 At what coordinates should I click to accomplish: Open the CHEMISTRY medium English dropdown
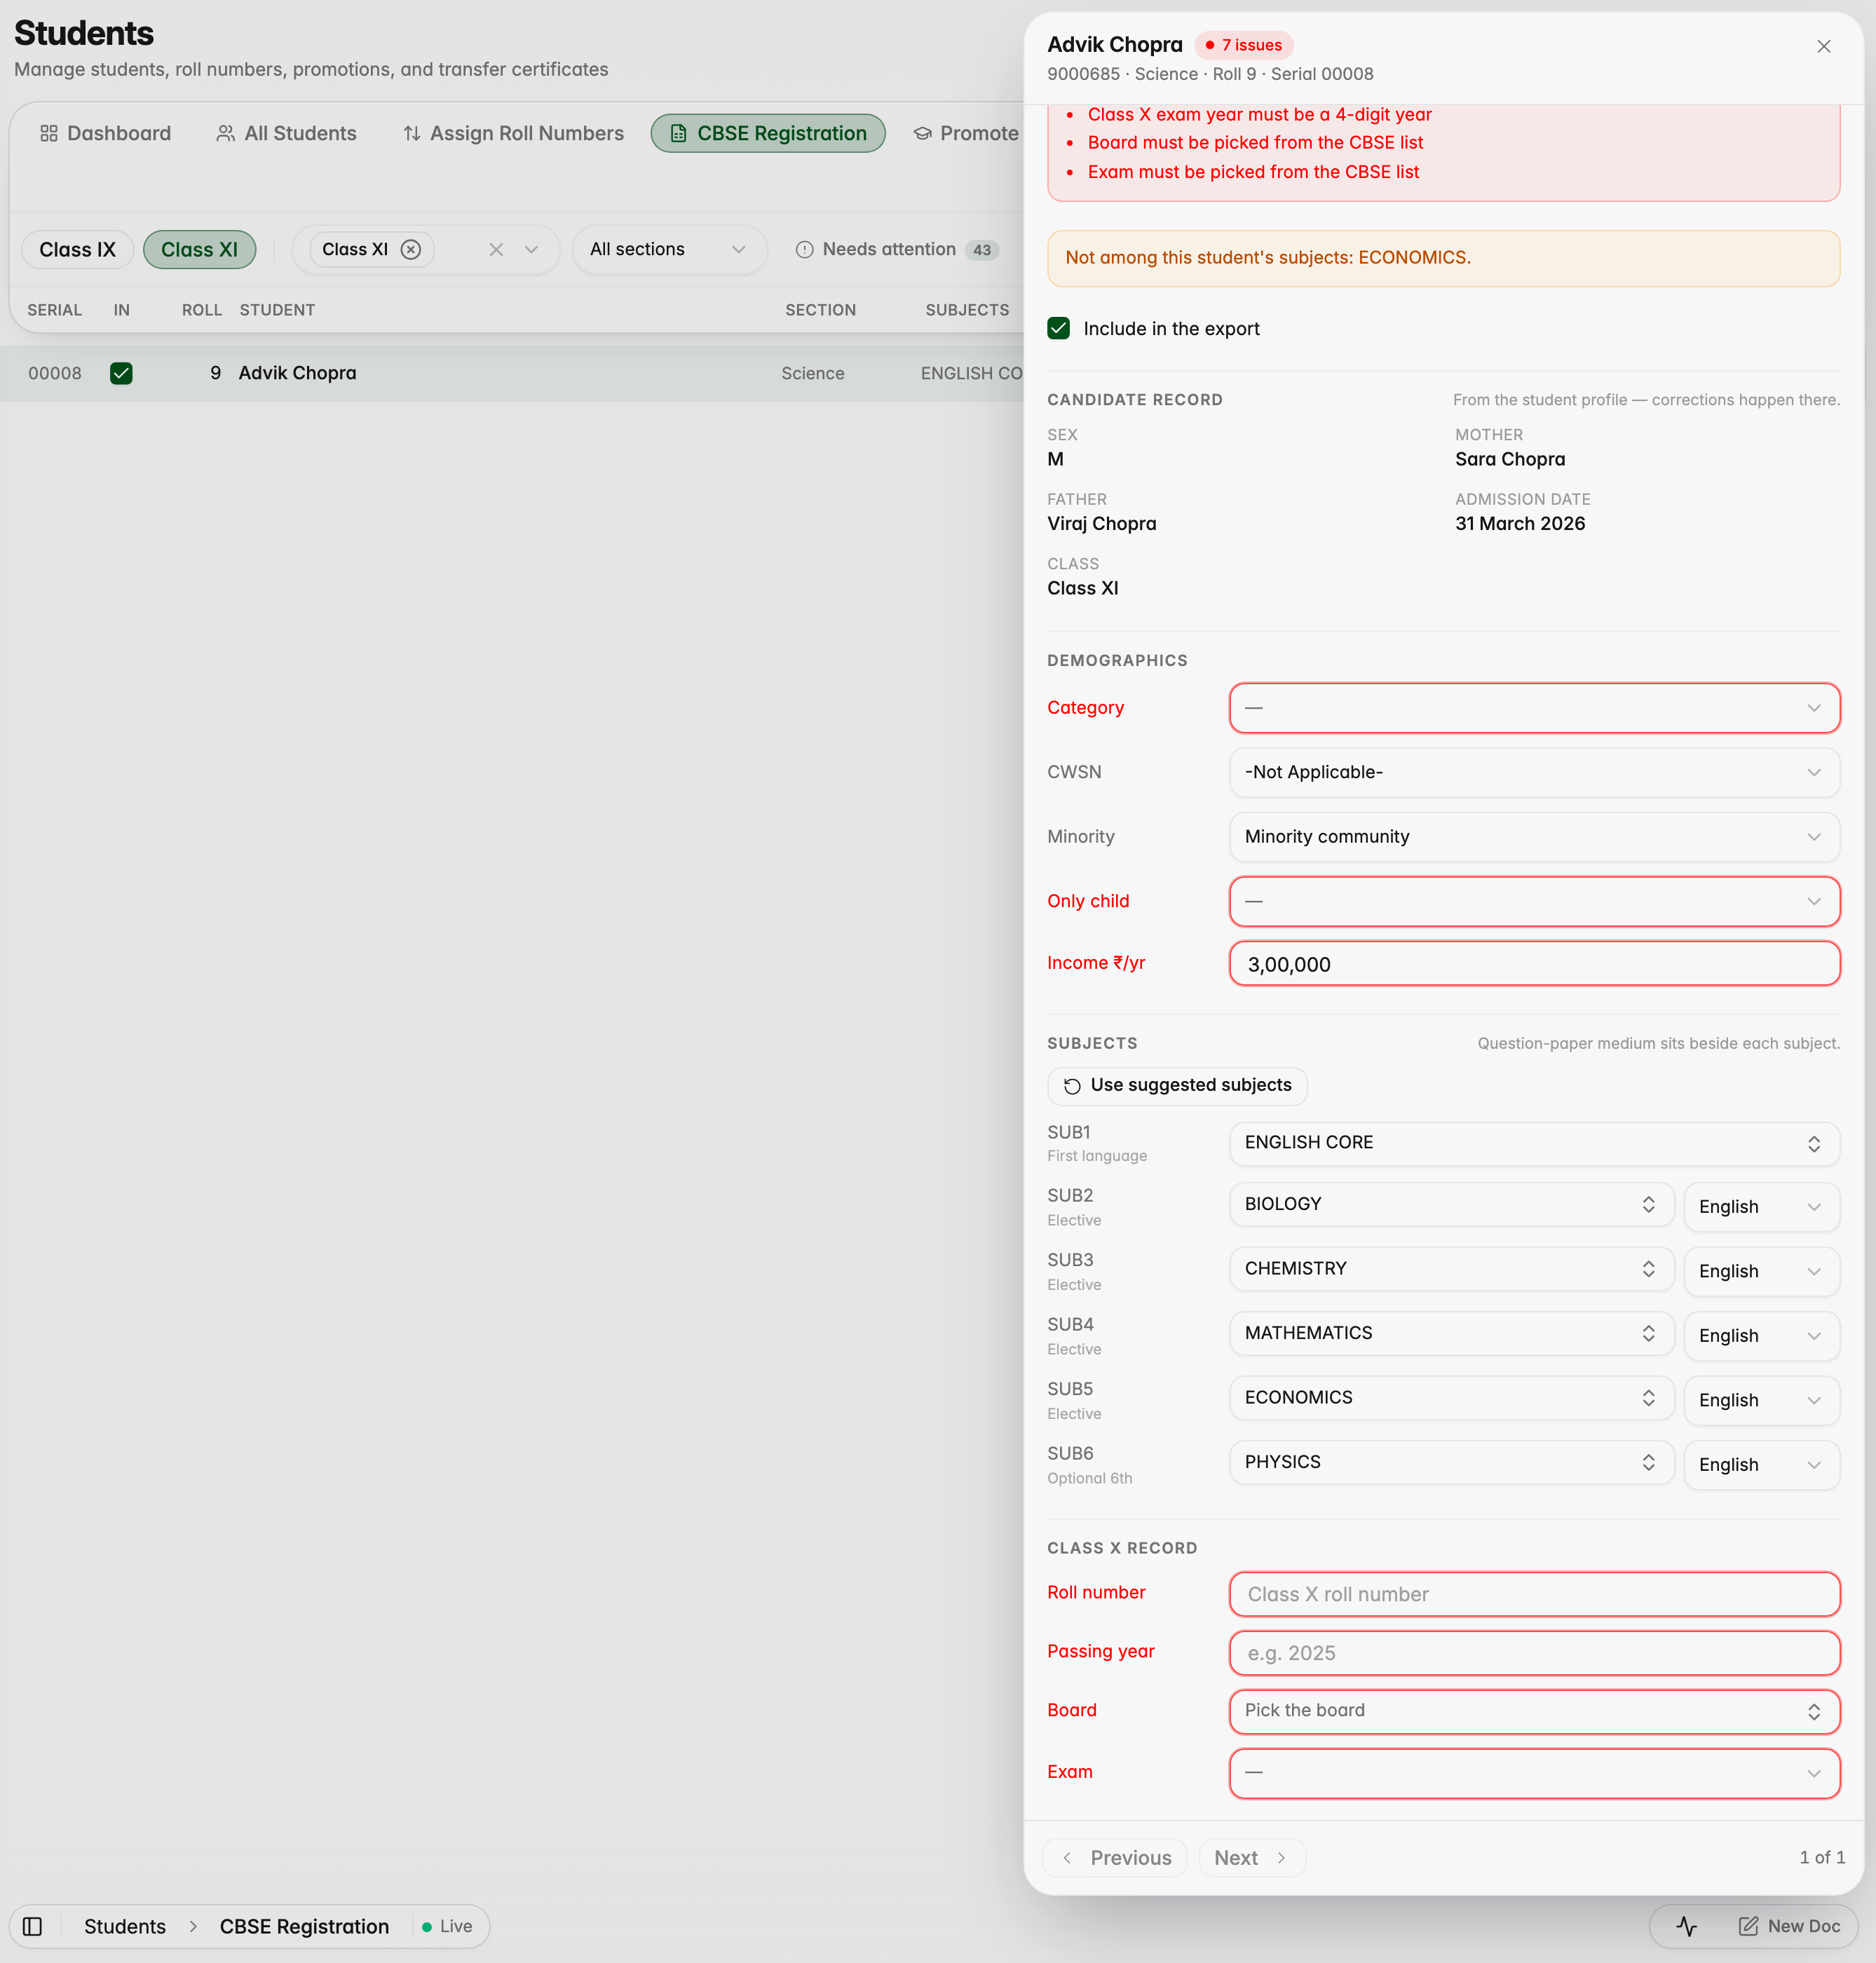pyautogui.click(x=1761, y=1272)
